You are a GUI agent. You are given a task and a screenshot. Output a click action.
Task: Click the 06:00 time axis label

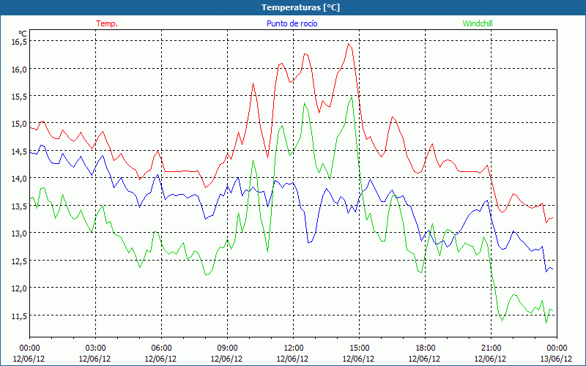click(161, 348)
